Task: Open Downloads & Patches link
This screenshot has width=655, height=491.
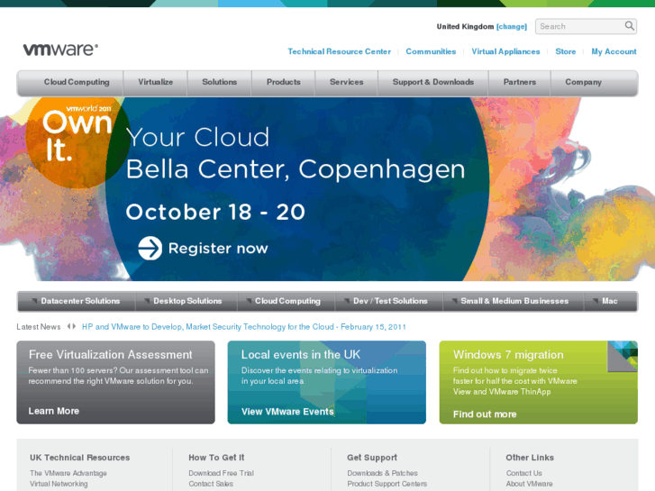Action: pos(382,473)
